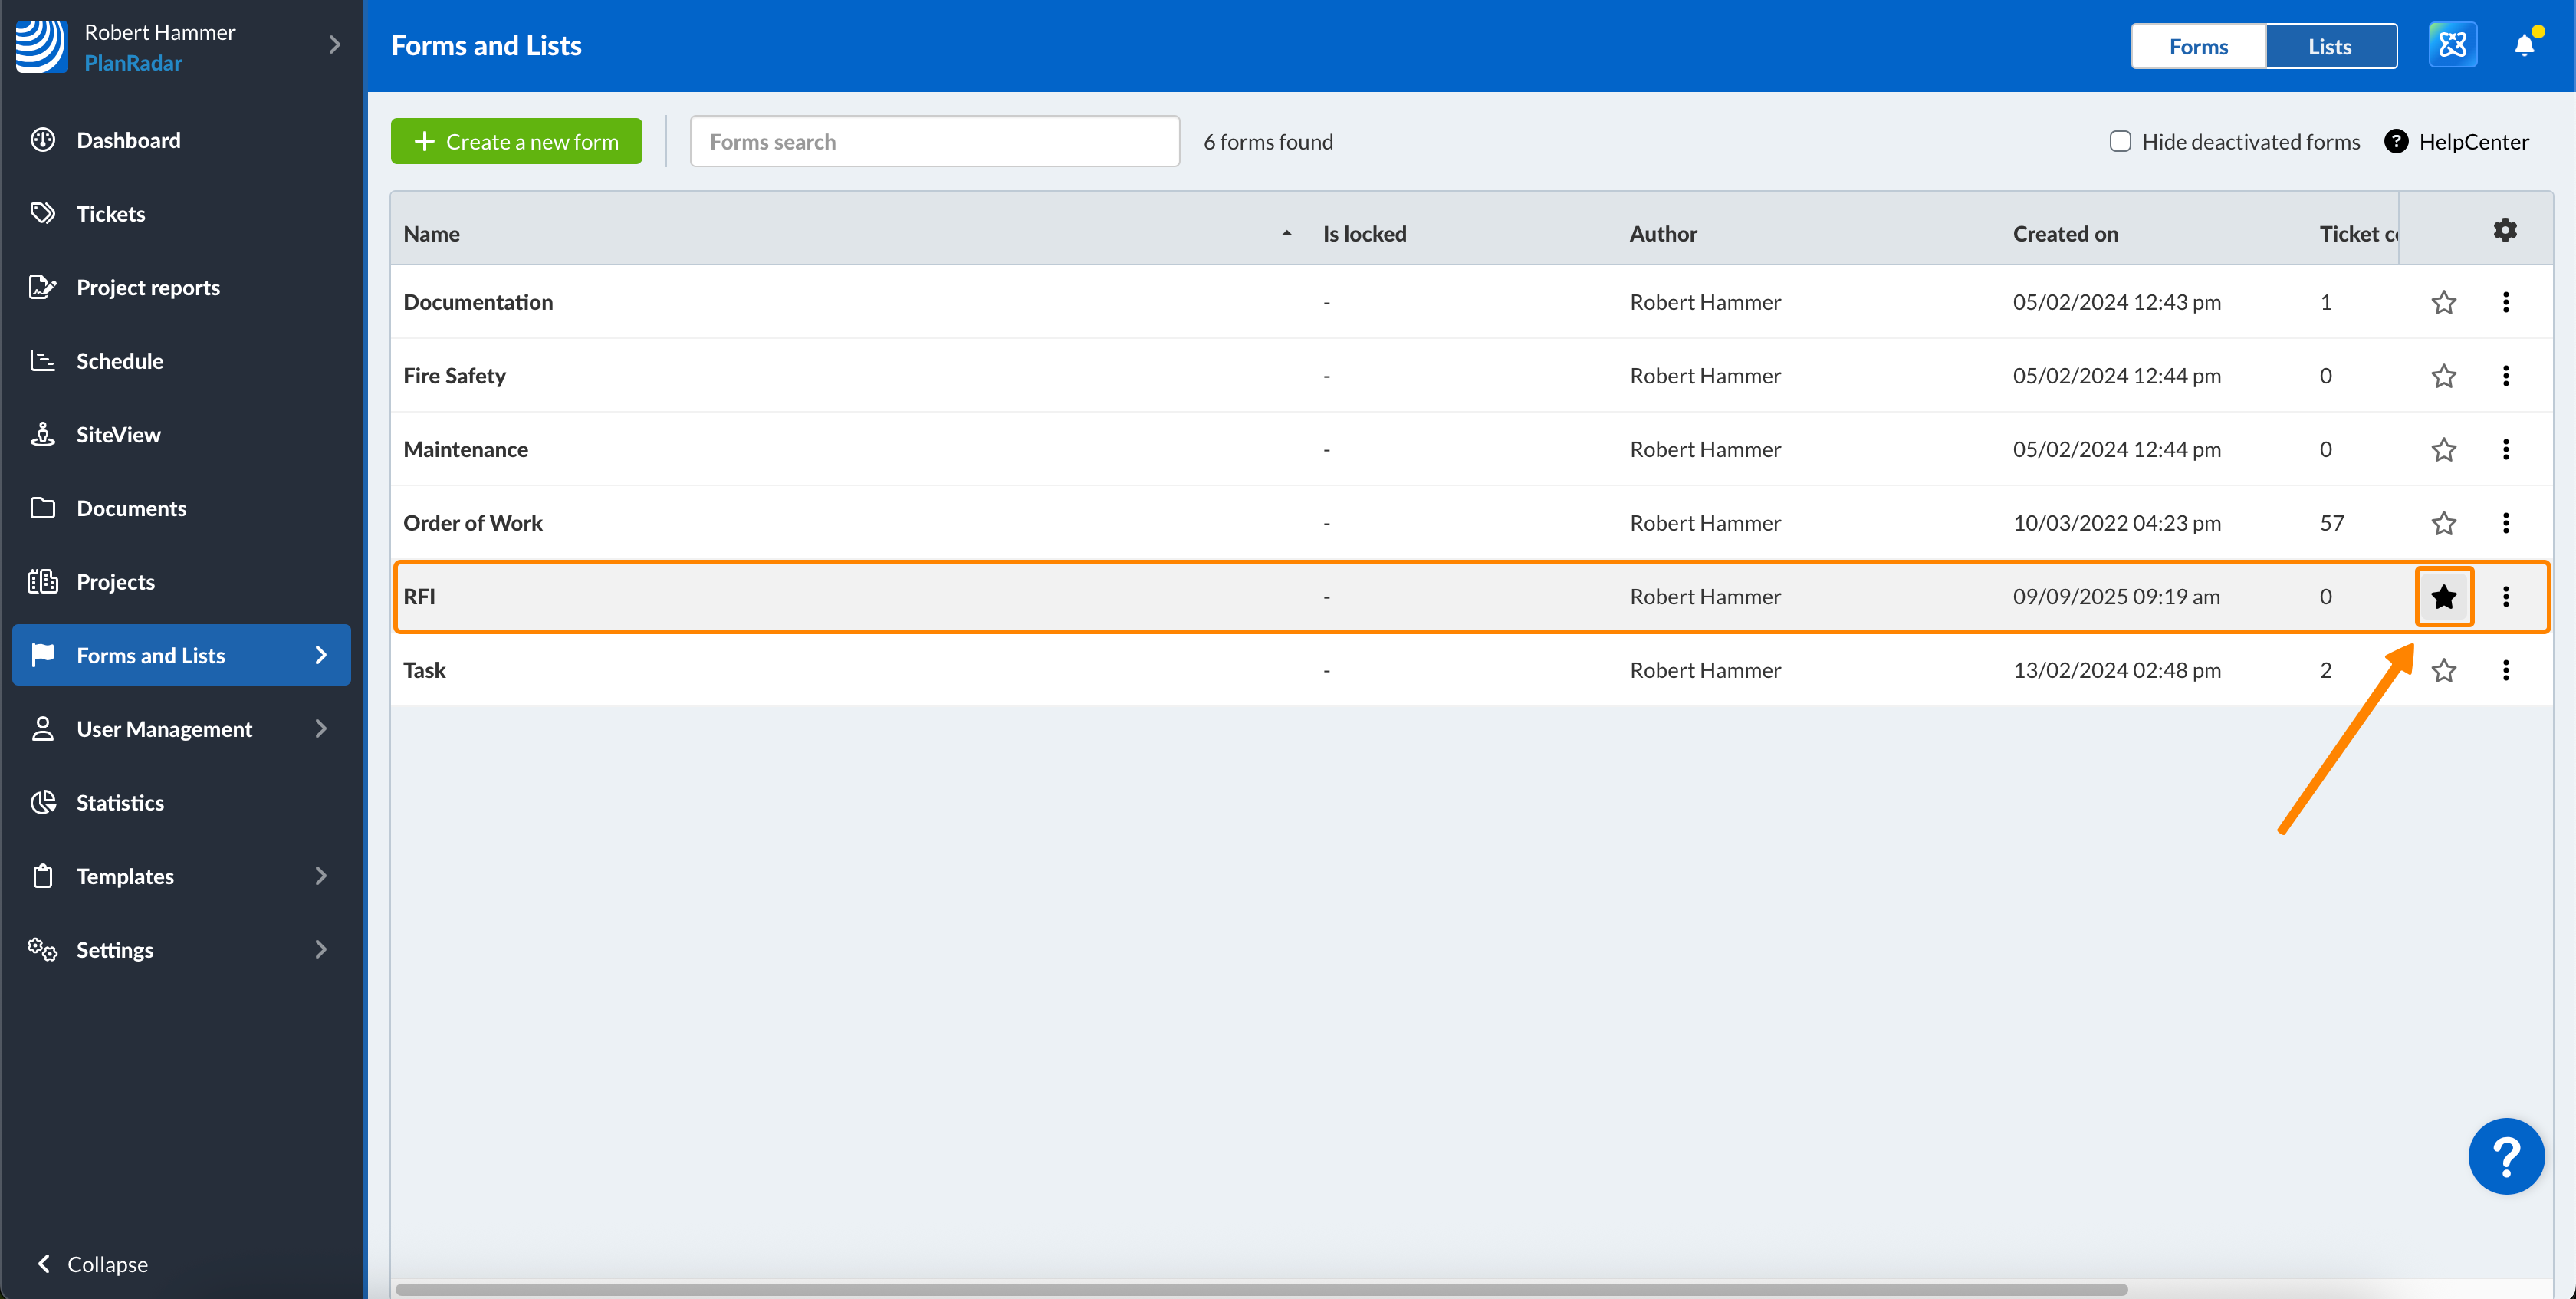Click the table column settings gear
Image resolution: width=2576 pixels, height=1299 pixels.
2504,231
